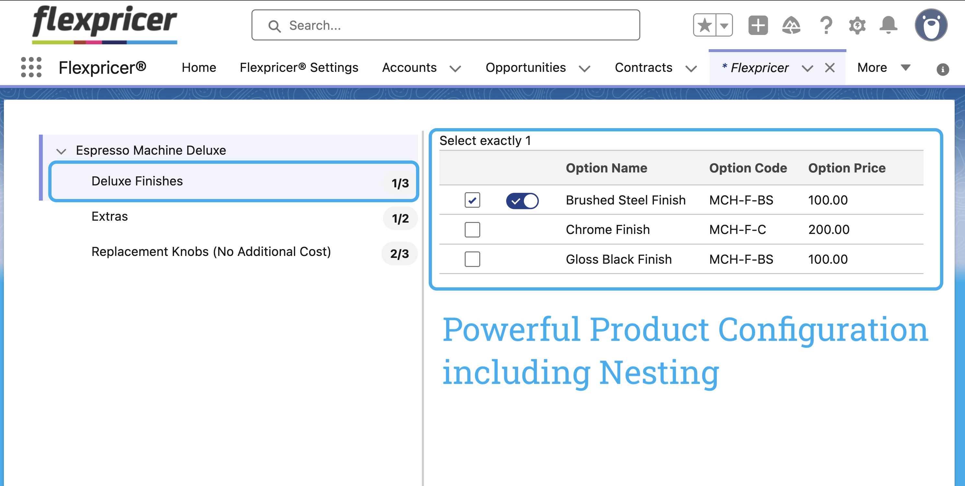Screen dimensions: 965x486
Task: Collapse the Espresso Machine Deluxe tree node
Action: [61, 151]
